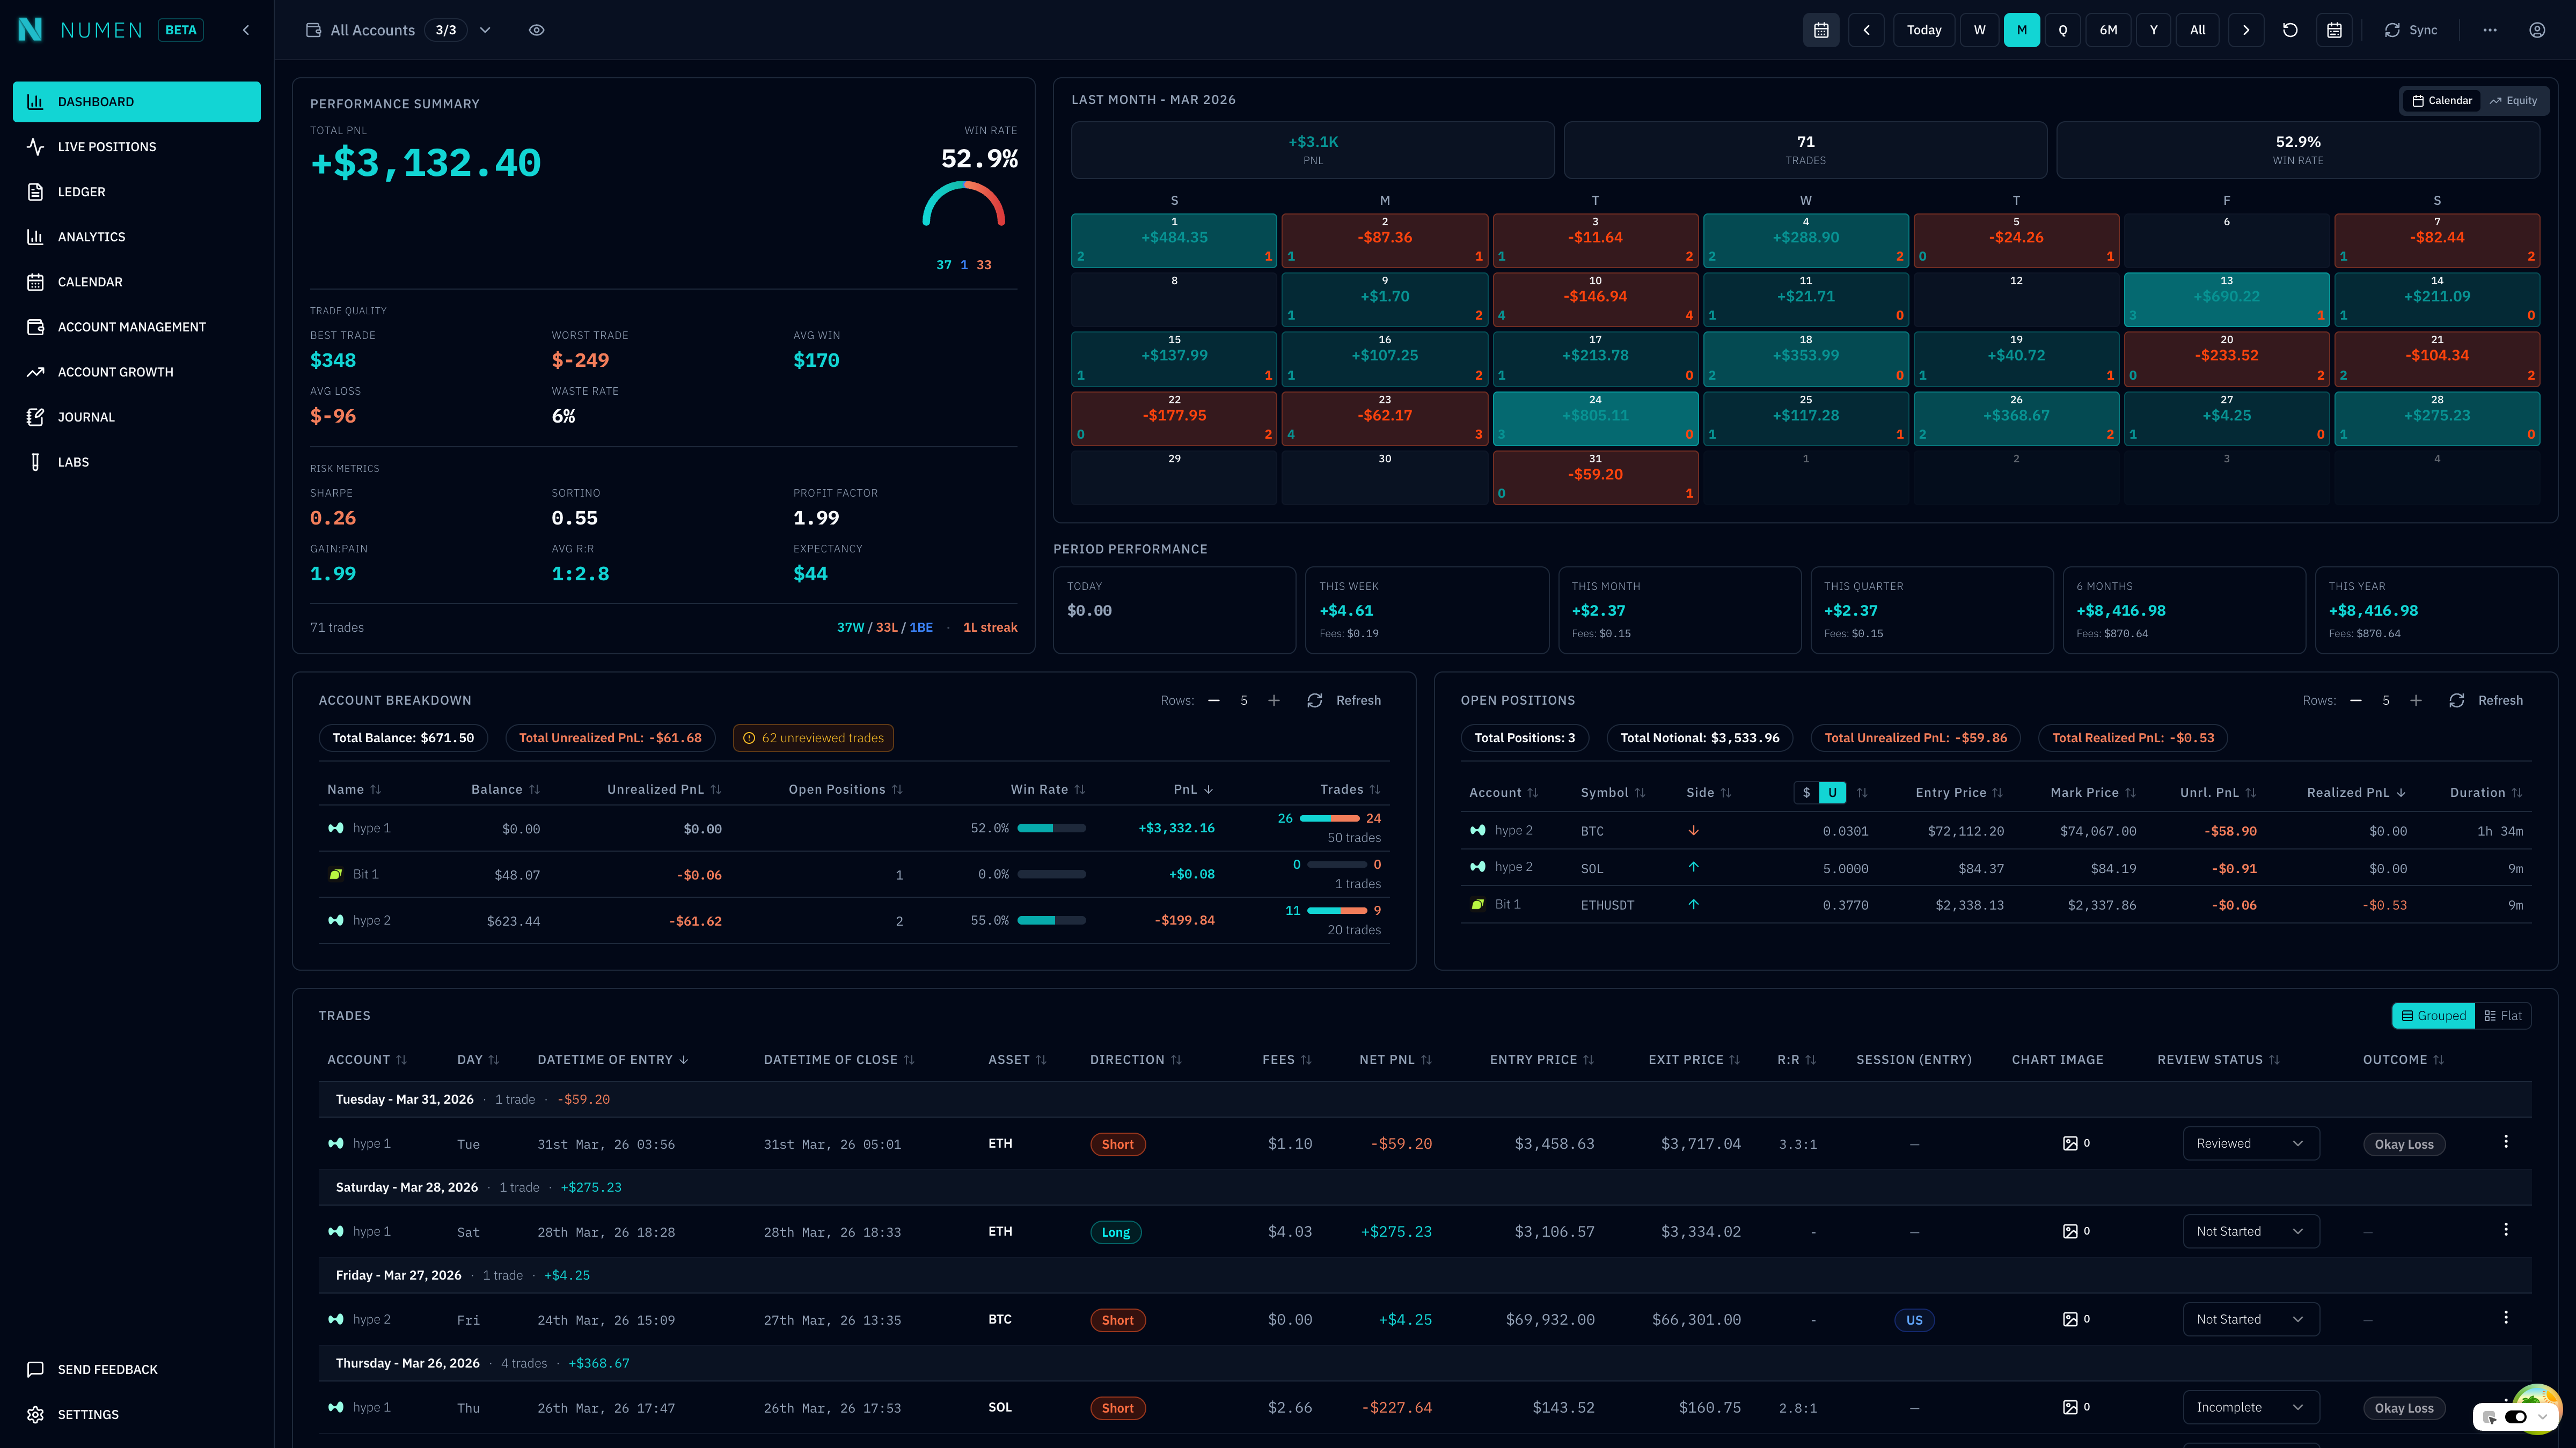The width and height of the screenshot is (2576, 1448).
Task: Click hype 2 win rate progress bar
Action: tap(1051, 920)
